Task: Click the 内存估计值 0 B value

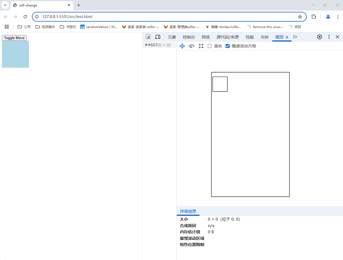Action: coord(211,232)
